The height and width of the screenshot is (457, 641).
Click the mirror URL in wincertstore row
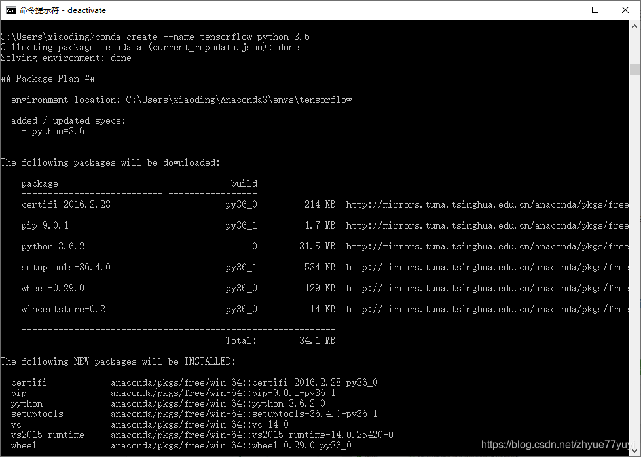click(x=487, y=309)
